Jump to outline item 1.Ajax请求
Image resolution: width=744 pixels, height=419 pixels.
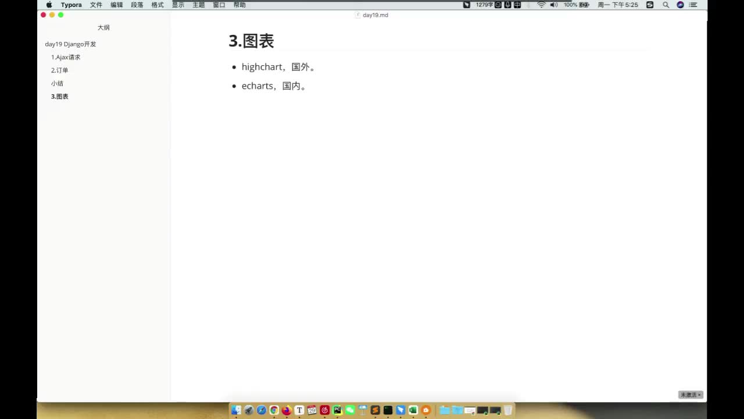(66, 57)
